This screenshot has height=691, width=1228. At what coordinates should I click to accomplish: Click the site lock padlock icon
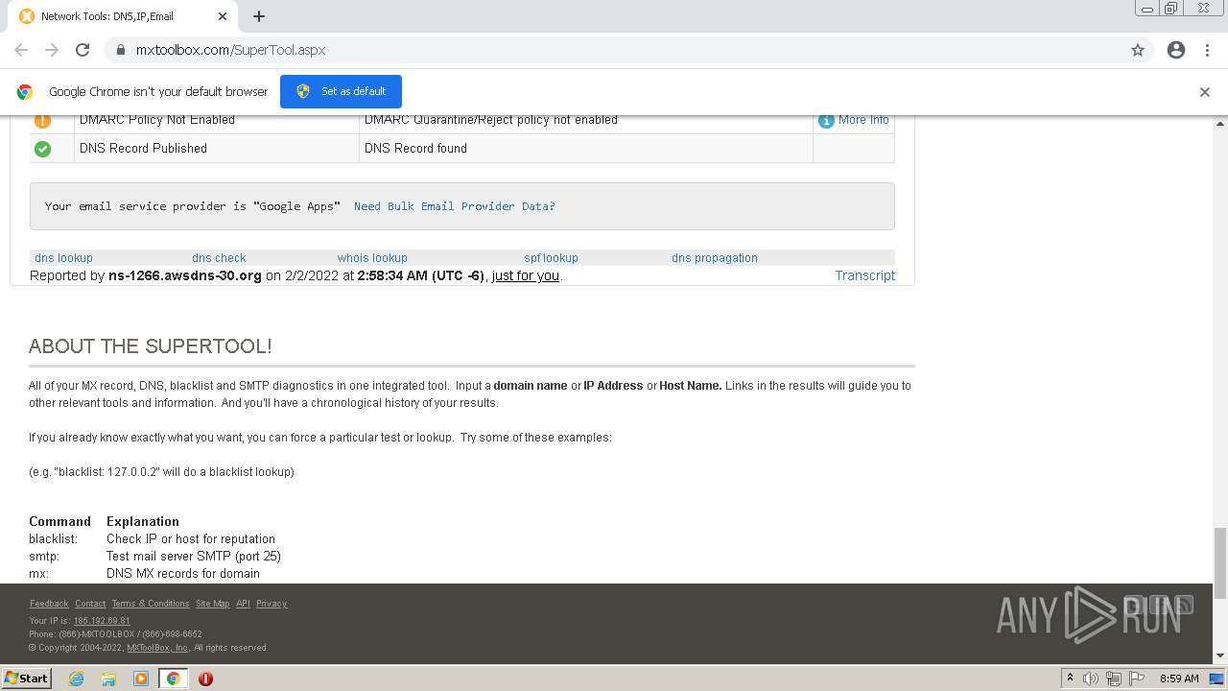tap(120, 50)
